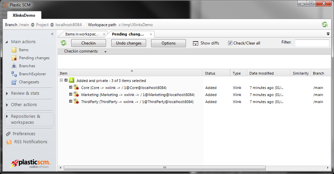
Task: Click the Show diffs layout icon
Action: pos(196,43)
